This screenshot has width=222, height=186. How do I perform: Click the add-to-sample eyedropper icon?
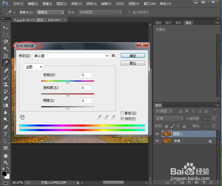tap(106, 117)
